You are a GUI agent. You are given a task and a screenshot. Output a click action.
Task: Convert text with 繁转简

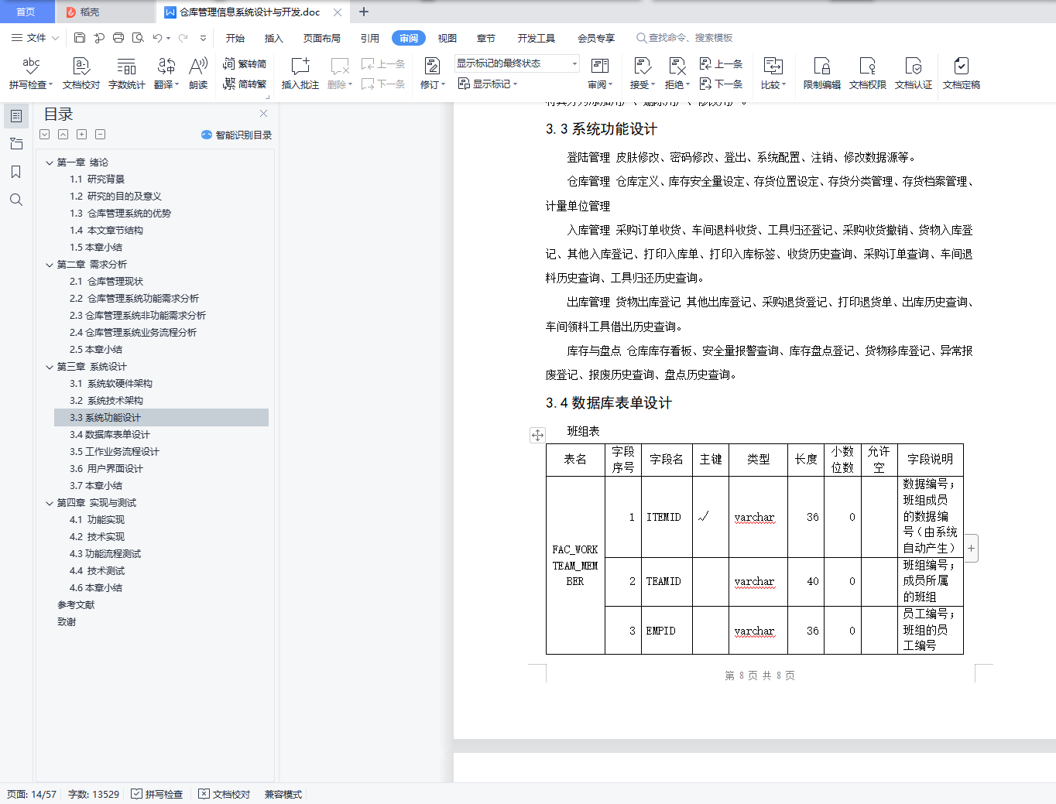point(245,63)
